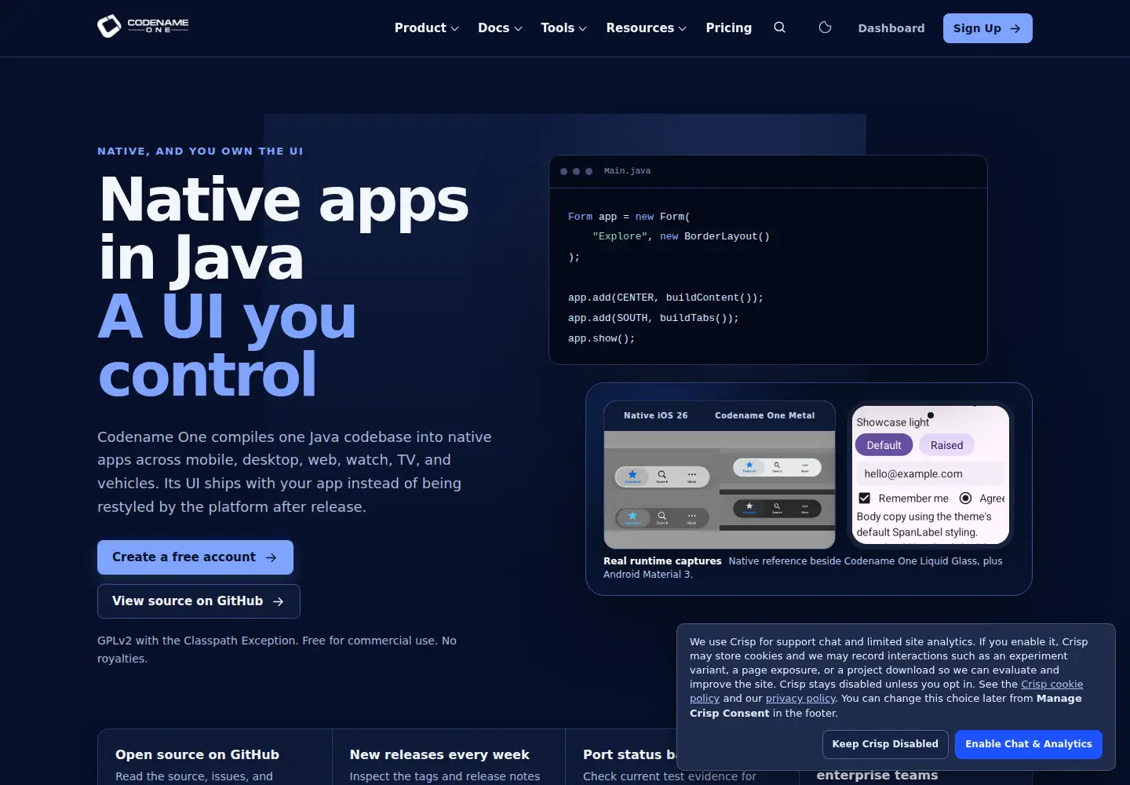Click arrow icon in View source on GitHub
Viewport: 1130px width, 785px height.
tap(279, 601)
